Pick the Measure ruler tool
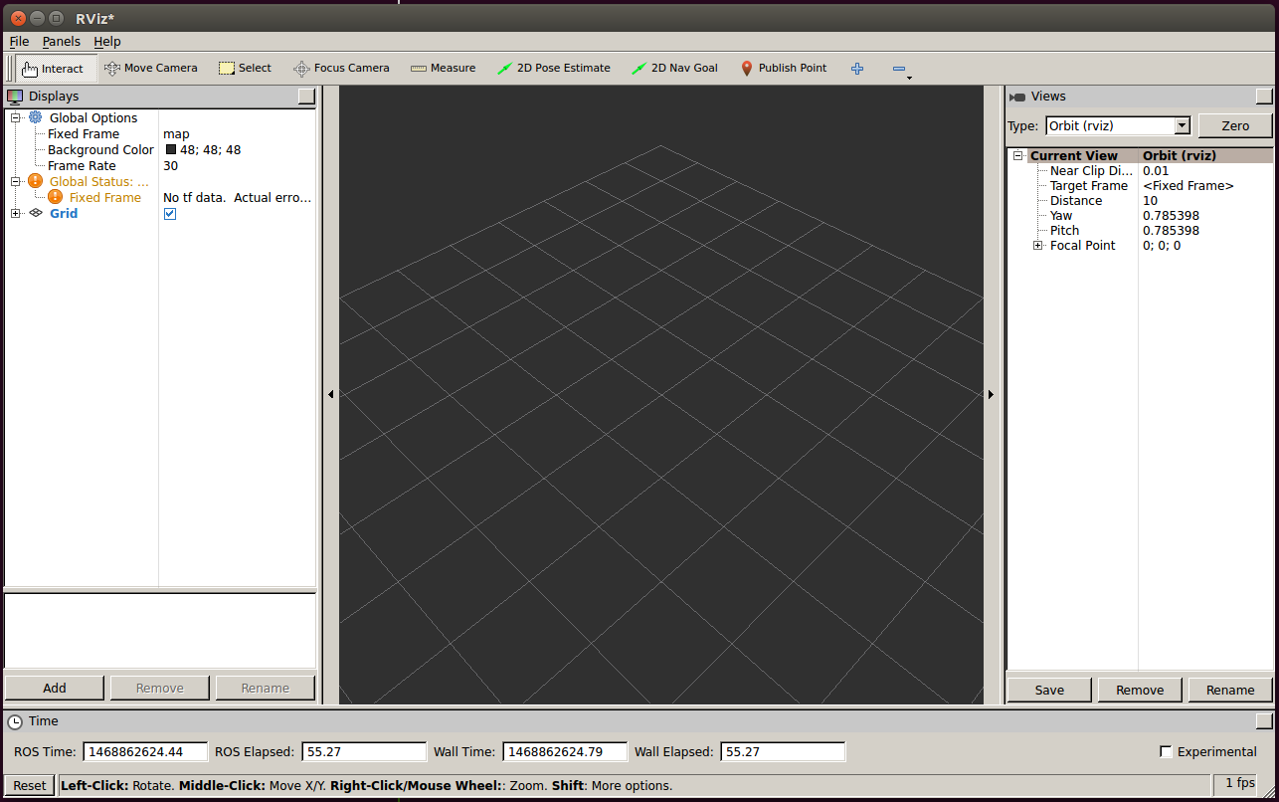Viewport: 1279px width, 802px height. 443,69
